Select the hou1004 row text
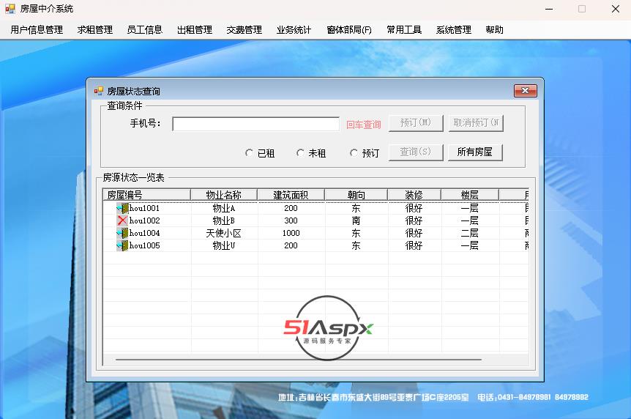The height and width of the screenshot is (419, 631). [144, 233]
